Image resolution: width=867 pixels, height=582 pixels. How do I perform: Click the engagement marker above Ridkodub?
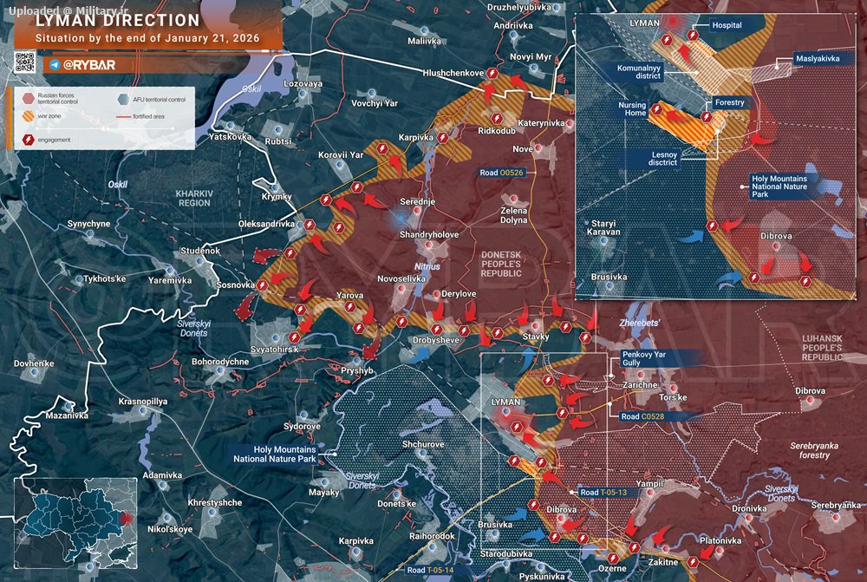(497, 118)
